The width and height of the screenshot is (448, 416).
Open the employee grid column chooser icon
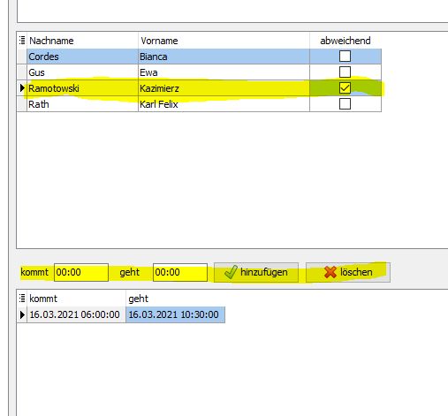[x=22, y=41]
